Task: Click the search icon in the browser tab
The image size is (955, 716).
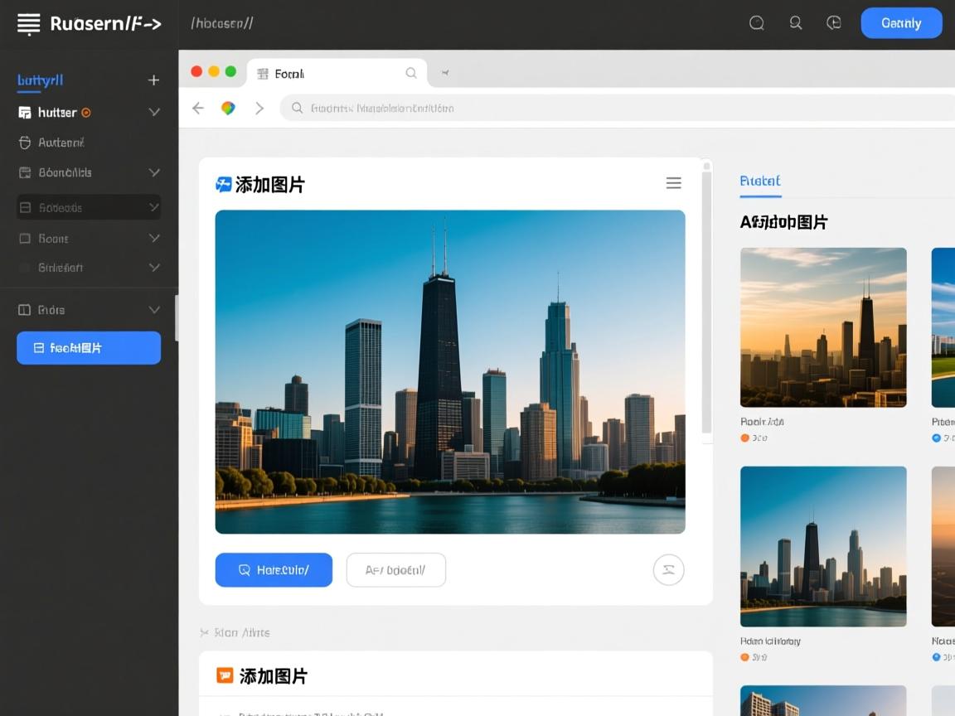Action: pos(410,74)
